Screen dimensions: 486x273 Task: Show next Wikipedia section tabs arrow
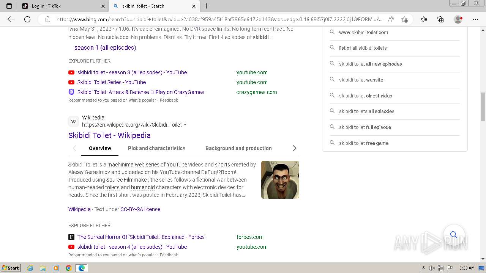(294, 148)
